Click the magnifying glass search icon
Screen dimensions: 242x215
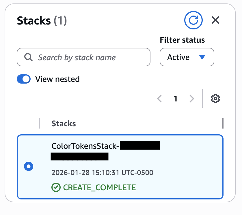point(28,57)
